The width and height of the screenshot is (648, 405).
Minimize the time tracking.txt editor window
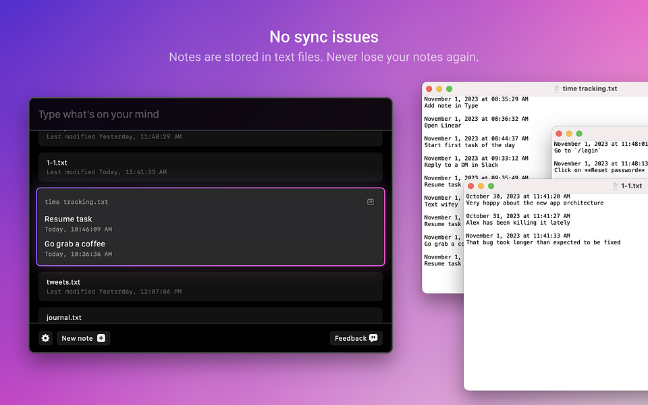439,89
